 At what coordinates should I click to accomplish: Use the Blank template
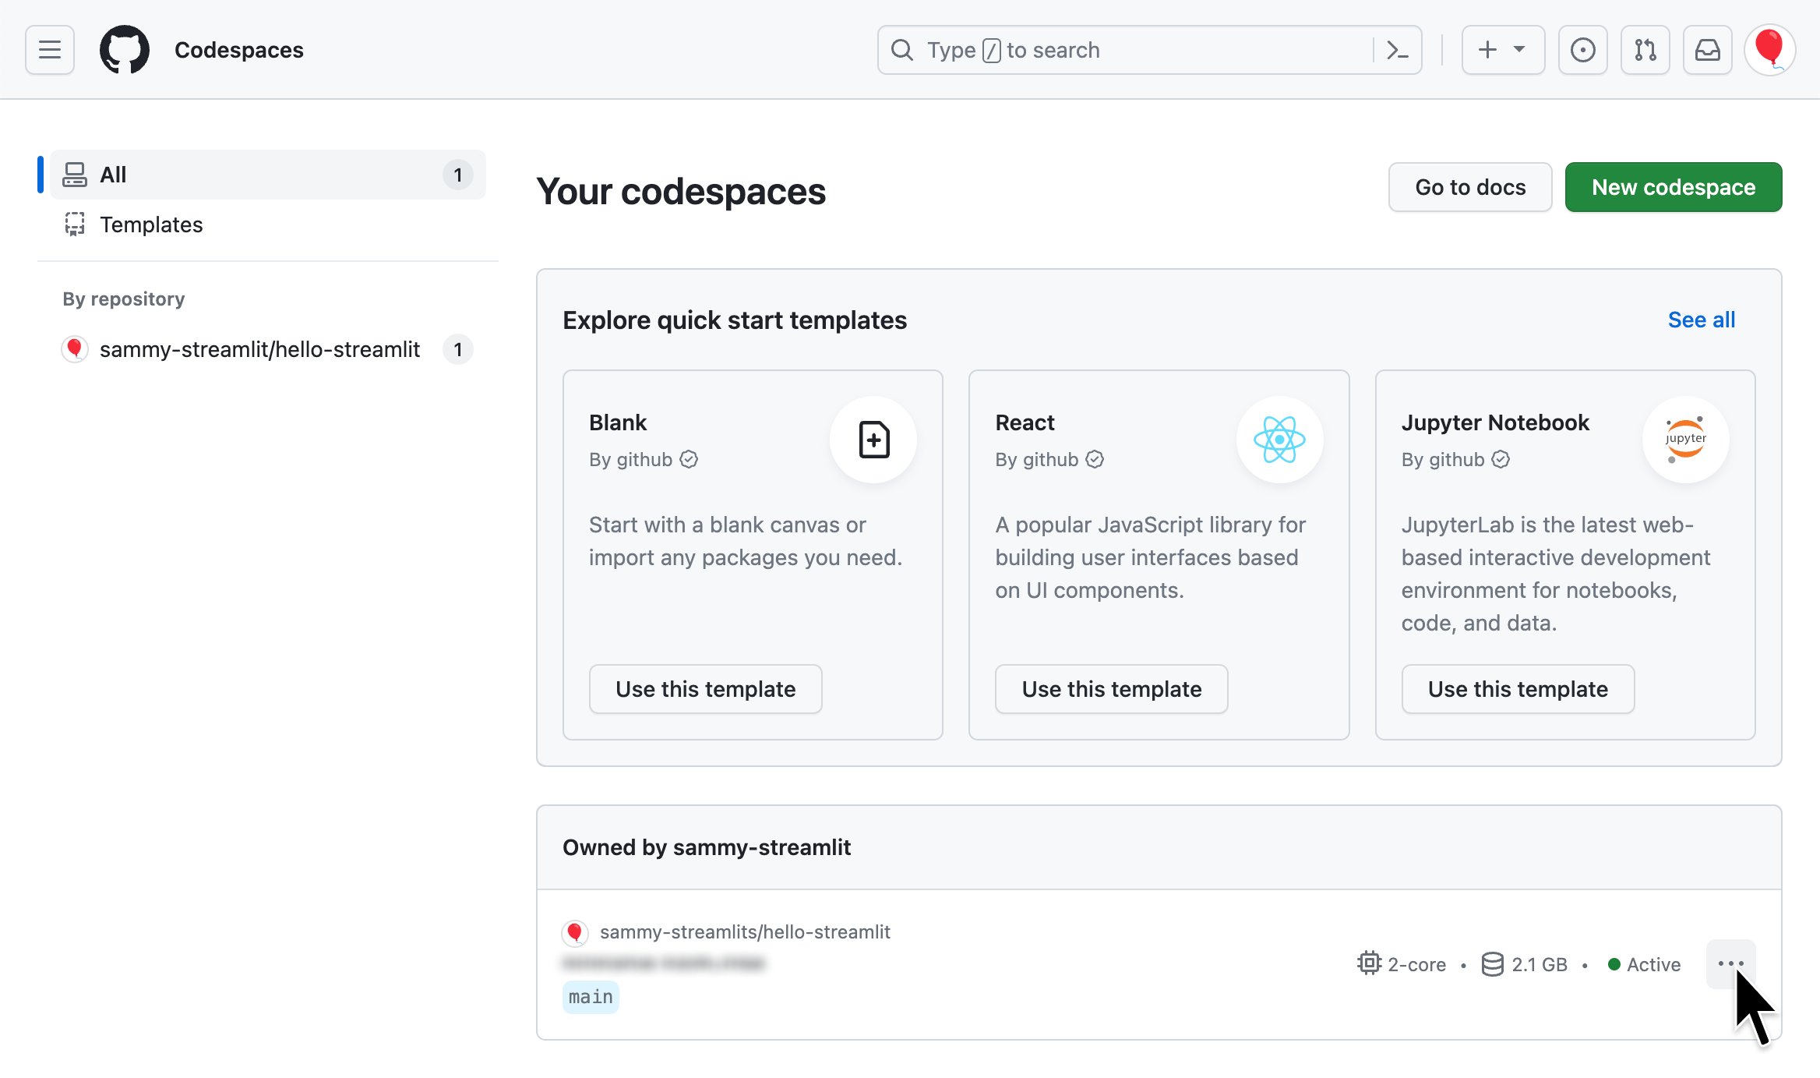(705, 689)
